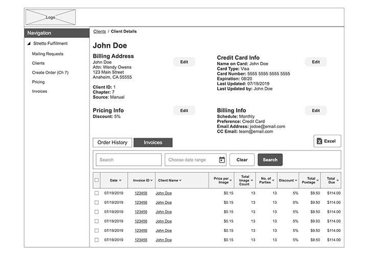The image size is (368, 255).
Task: Open Invoices in navigation sidebar
Action: click(39, 91)
